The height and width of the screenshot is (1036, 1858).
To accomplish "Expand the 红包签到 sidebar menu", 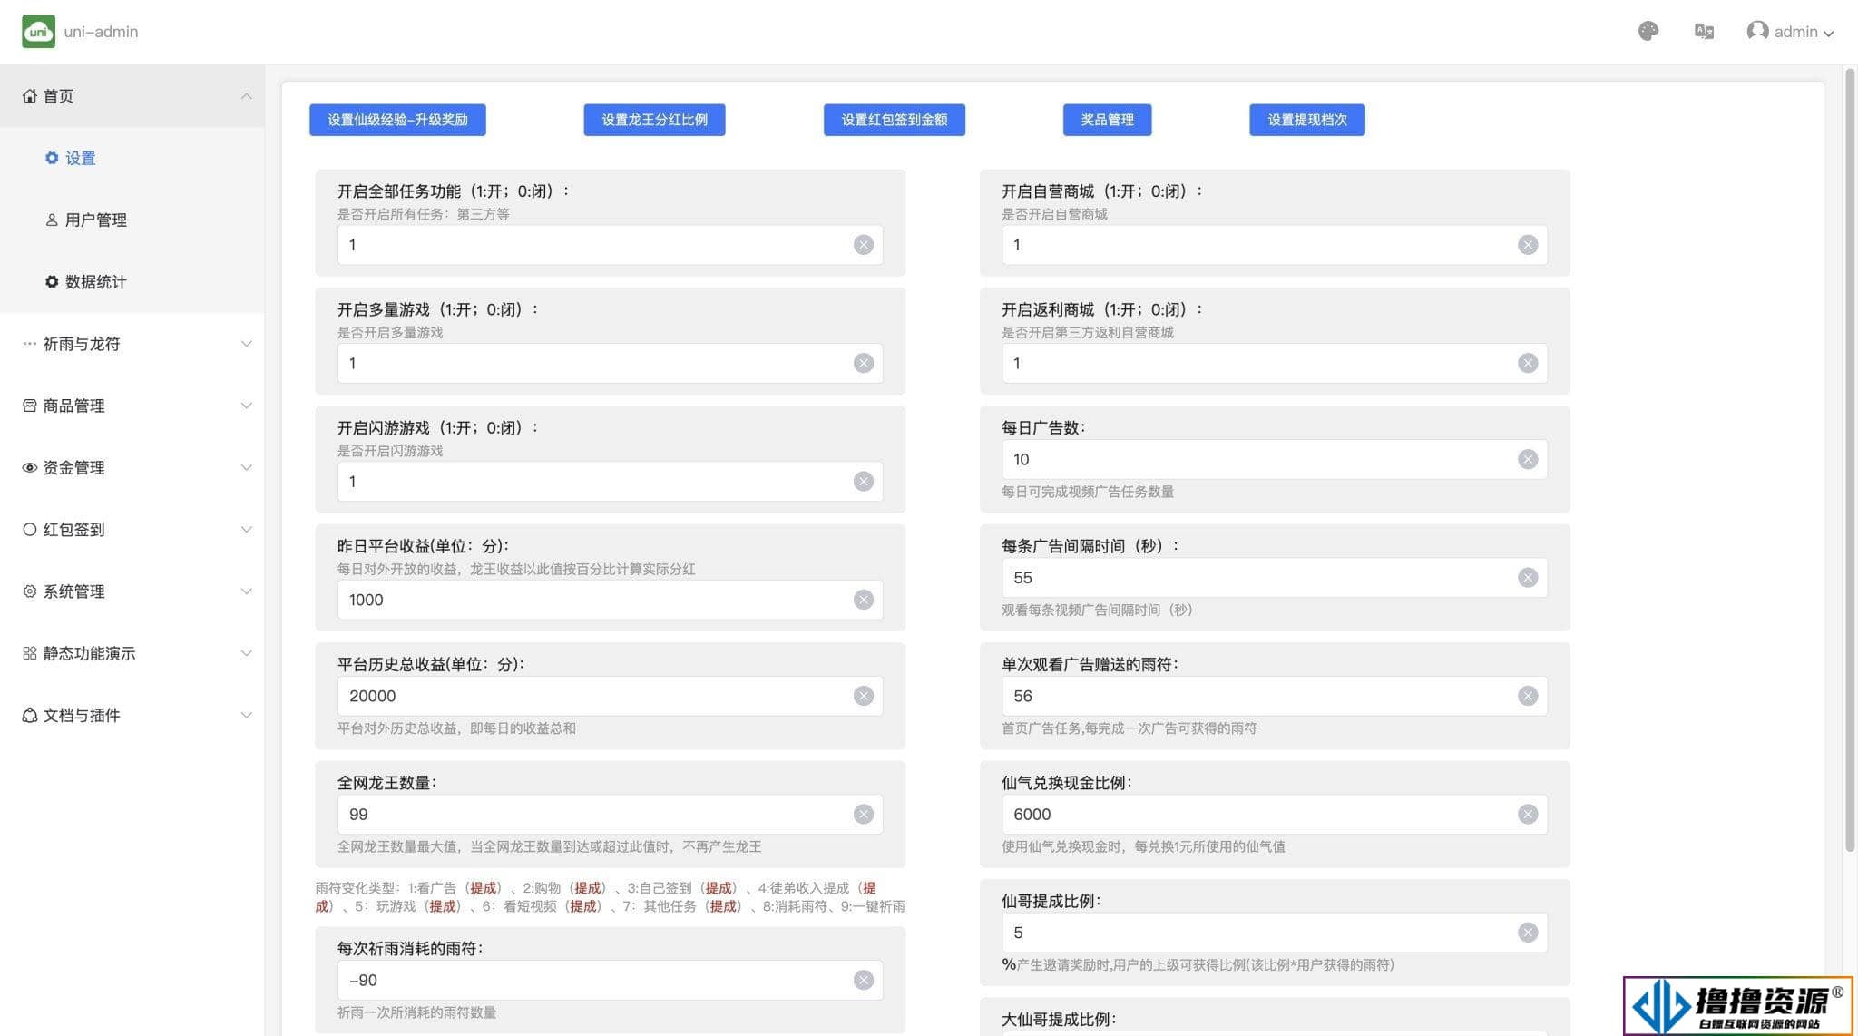I will pyautogui.click(x=246, y=530).
